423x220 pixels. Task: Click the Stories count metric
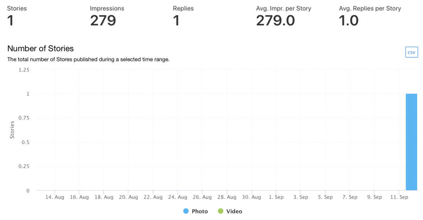[11, 21]
